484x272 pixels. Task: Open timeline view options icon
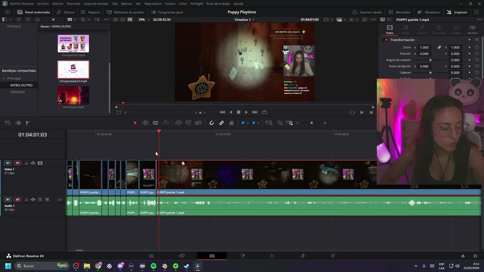pyautogui.click(x=7, y=123)
